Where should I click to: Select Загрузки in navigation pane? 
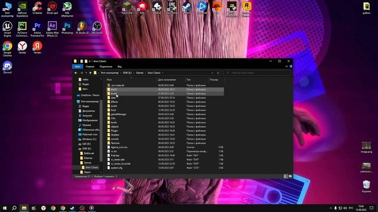coord(85,115)
